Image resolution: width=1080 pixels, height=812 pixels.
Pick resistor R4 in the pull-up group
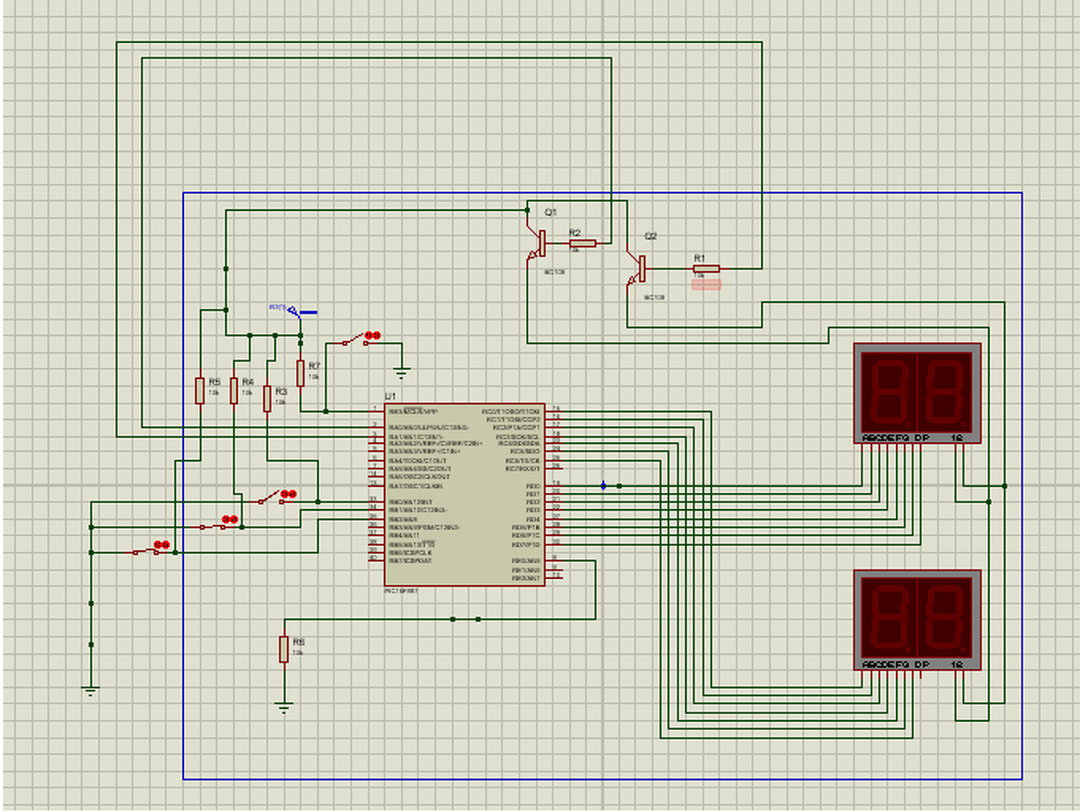pyautogui.click(x=234, y=391)
